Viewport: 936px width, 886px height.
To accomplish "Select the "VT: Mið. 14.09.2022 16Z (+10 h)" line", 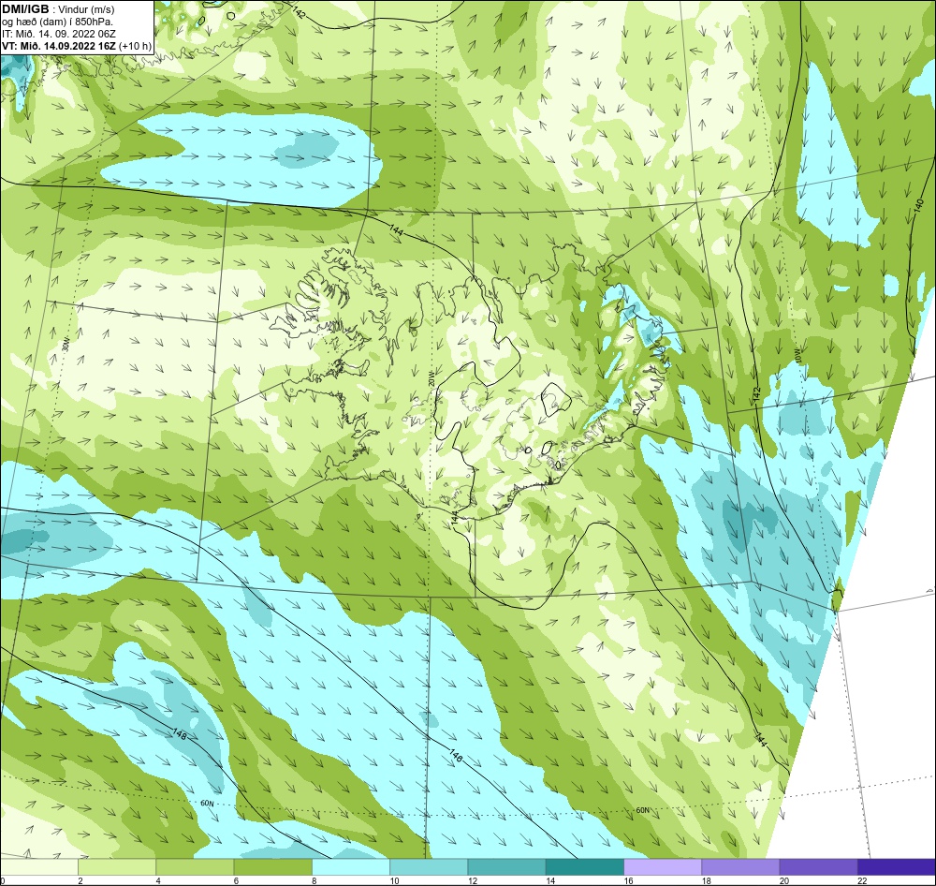I will pos(77,46).
